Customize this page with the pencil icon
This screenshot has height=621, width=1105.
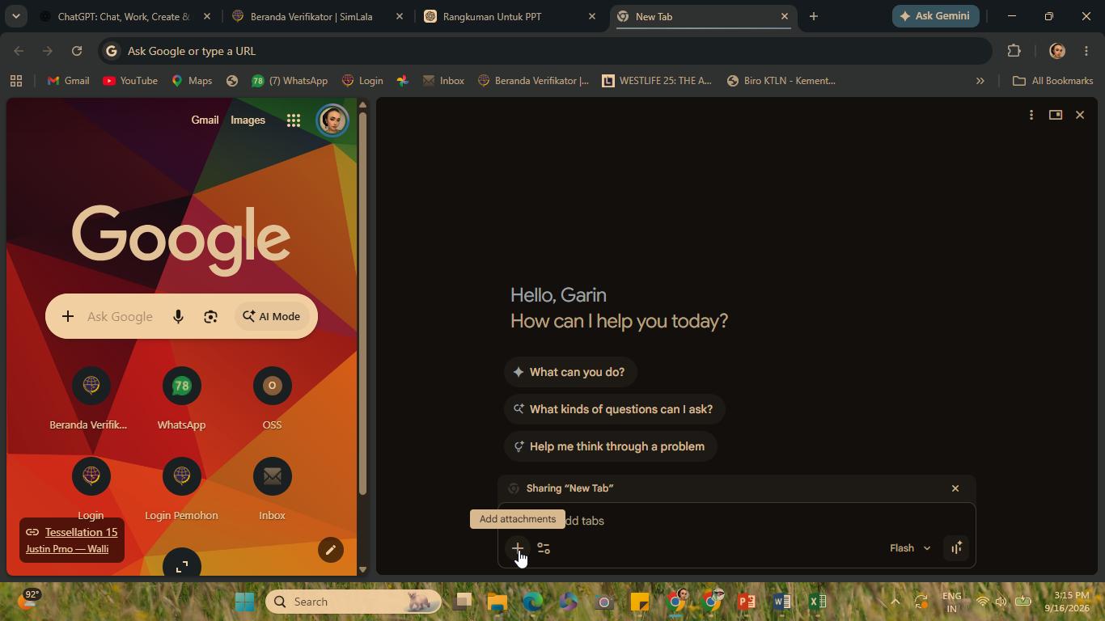pyautogui.click(x=330, y=551)
